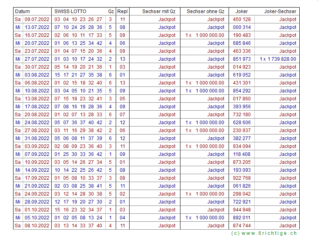Open the www.6richtige.ch website link
The image size is (318, 238).
click(x=264, y=234)
